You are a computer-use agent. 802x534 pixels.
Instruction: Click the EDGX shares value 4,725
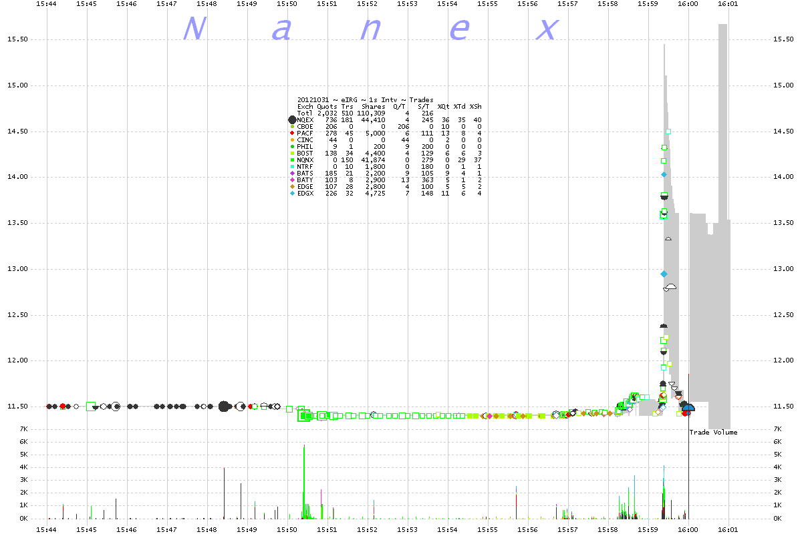click(x=376, y=194)
